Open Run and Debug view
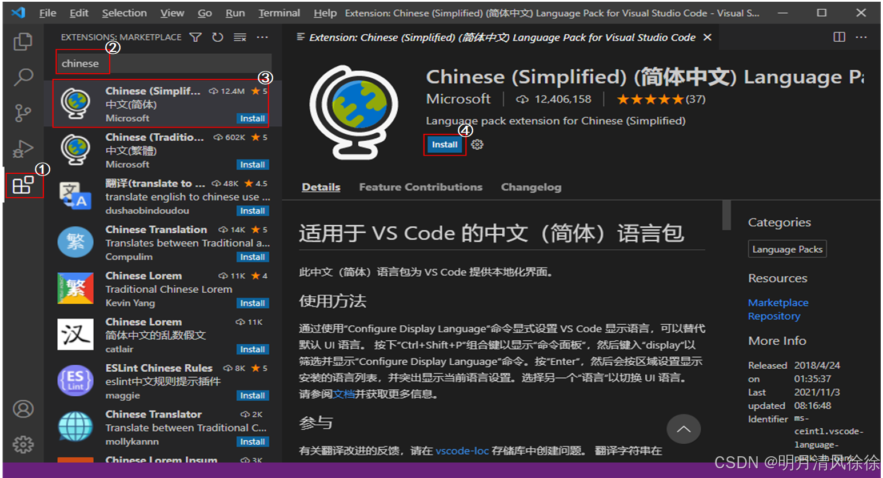The width and height of the screenshot is (883, 478). 23,149
